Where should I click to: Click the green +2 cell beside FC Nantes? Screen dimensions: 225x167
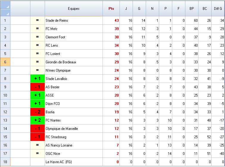[38, 120]
